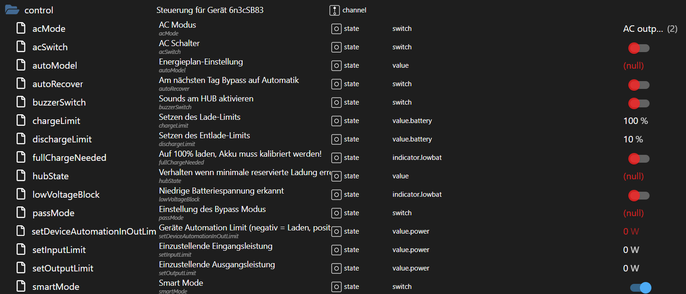Click the 0 W value for setInputLimit
Viewport: 686px width, 294px height.
coord(631,249)
